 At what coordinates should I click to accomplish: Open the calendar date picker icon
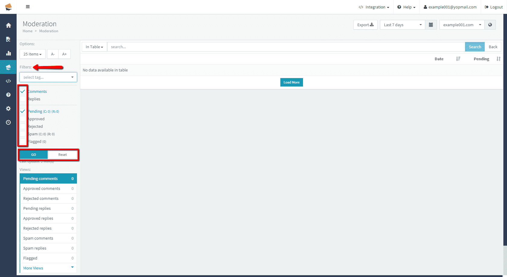[431, 25]
